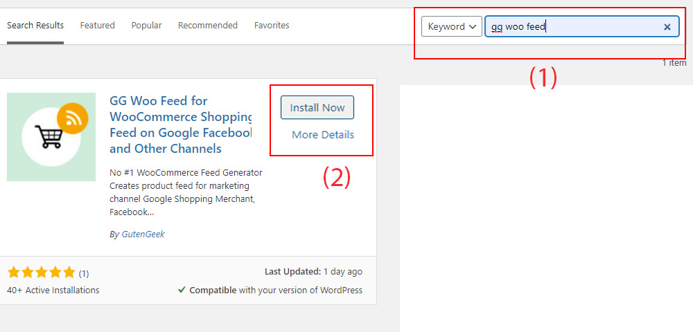This screenshot has height=332, width=693.
Task: Click the Install Now button
Action: (x=317, y=108)
